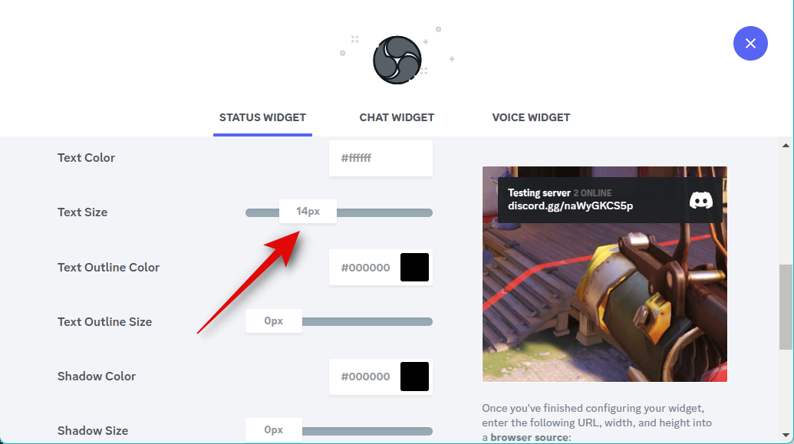Open the Voice Widget tab

point(531,117)
